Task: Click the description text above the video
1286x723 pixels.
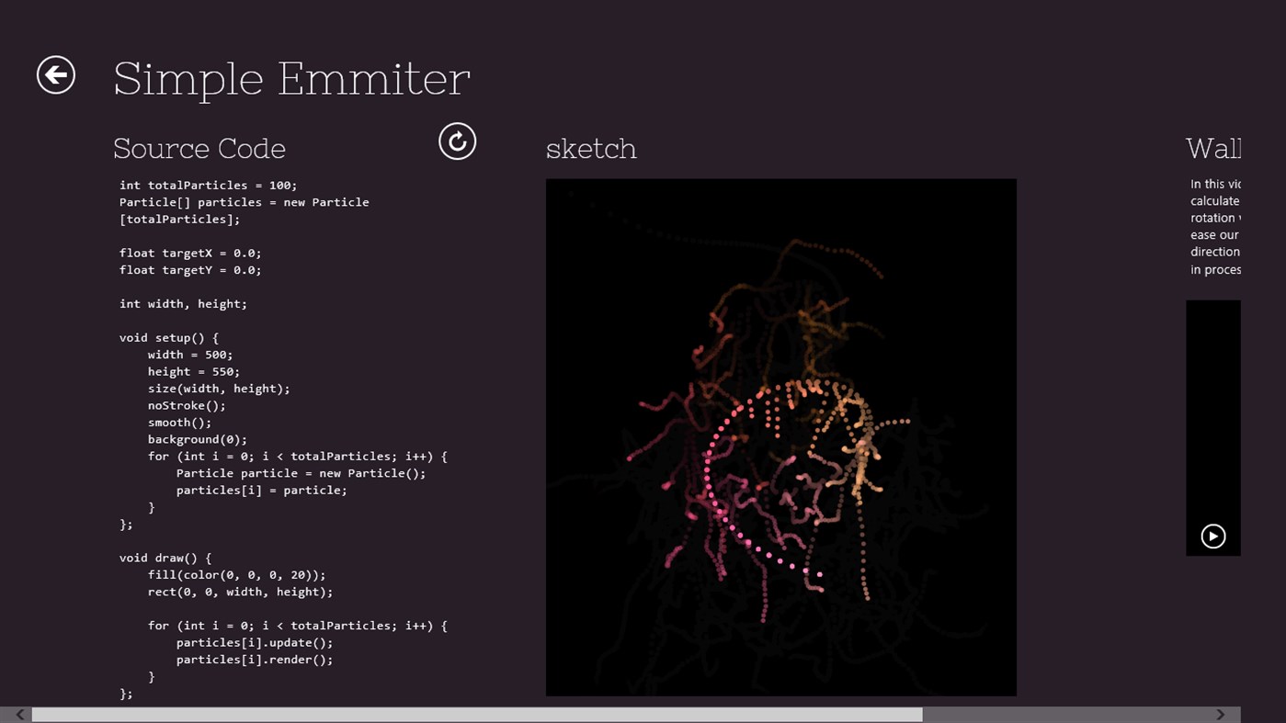Action: pyautogui.click(x=1214, y=227)
